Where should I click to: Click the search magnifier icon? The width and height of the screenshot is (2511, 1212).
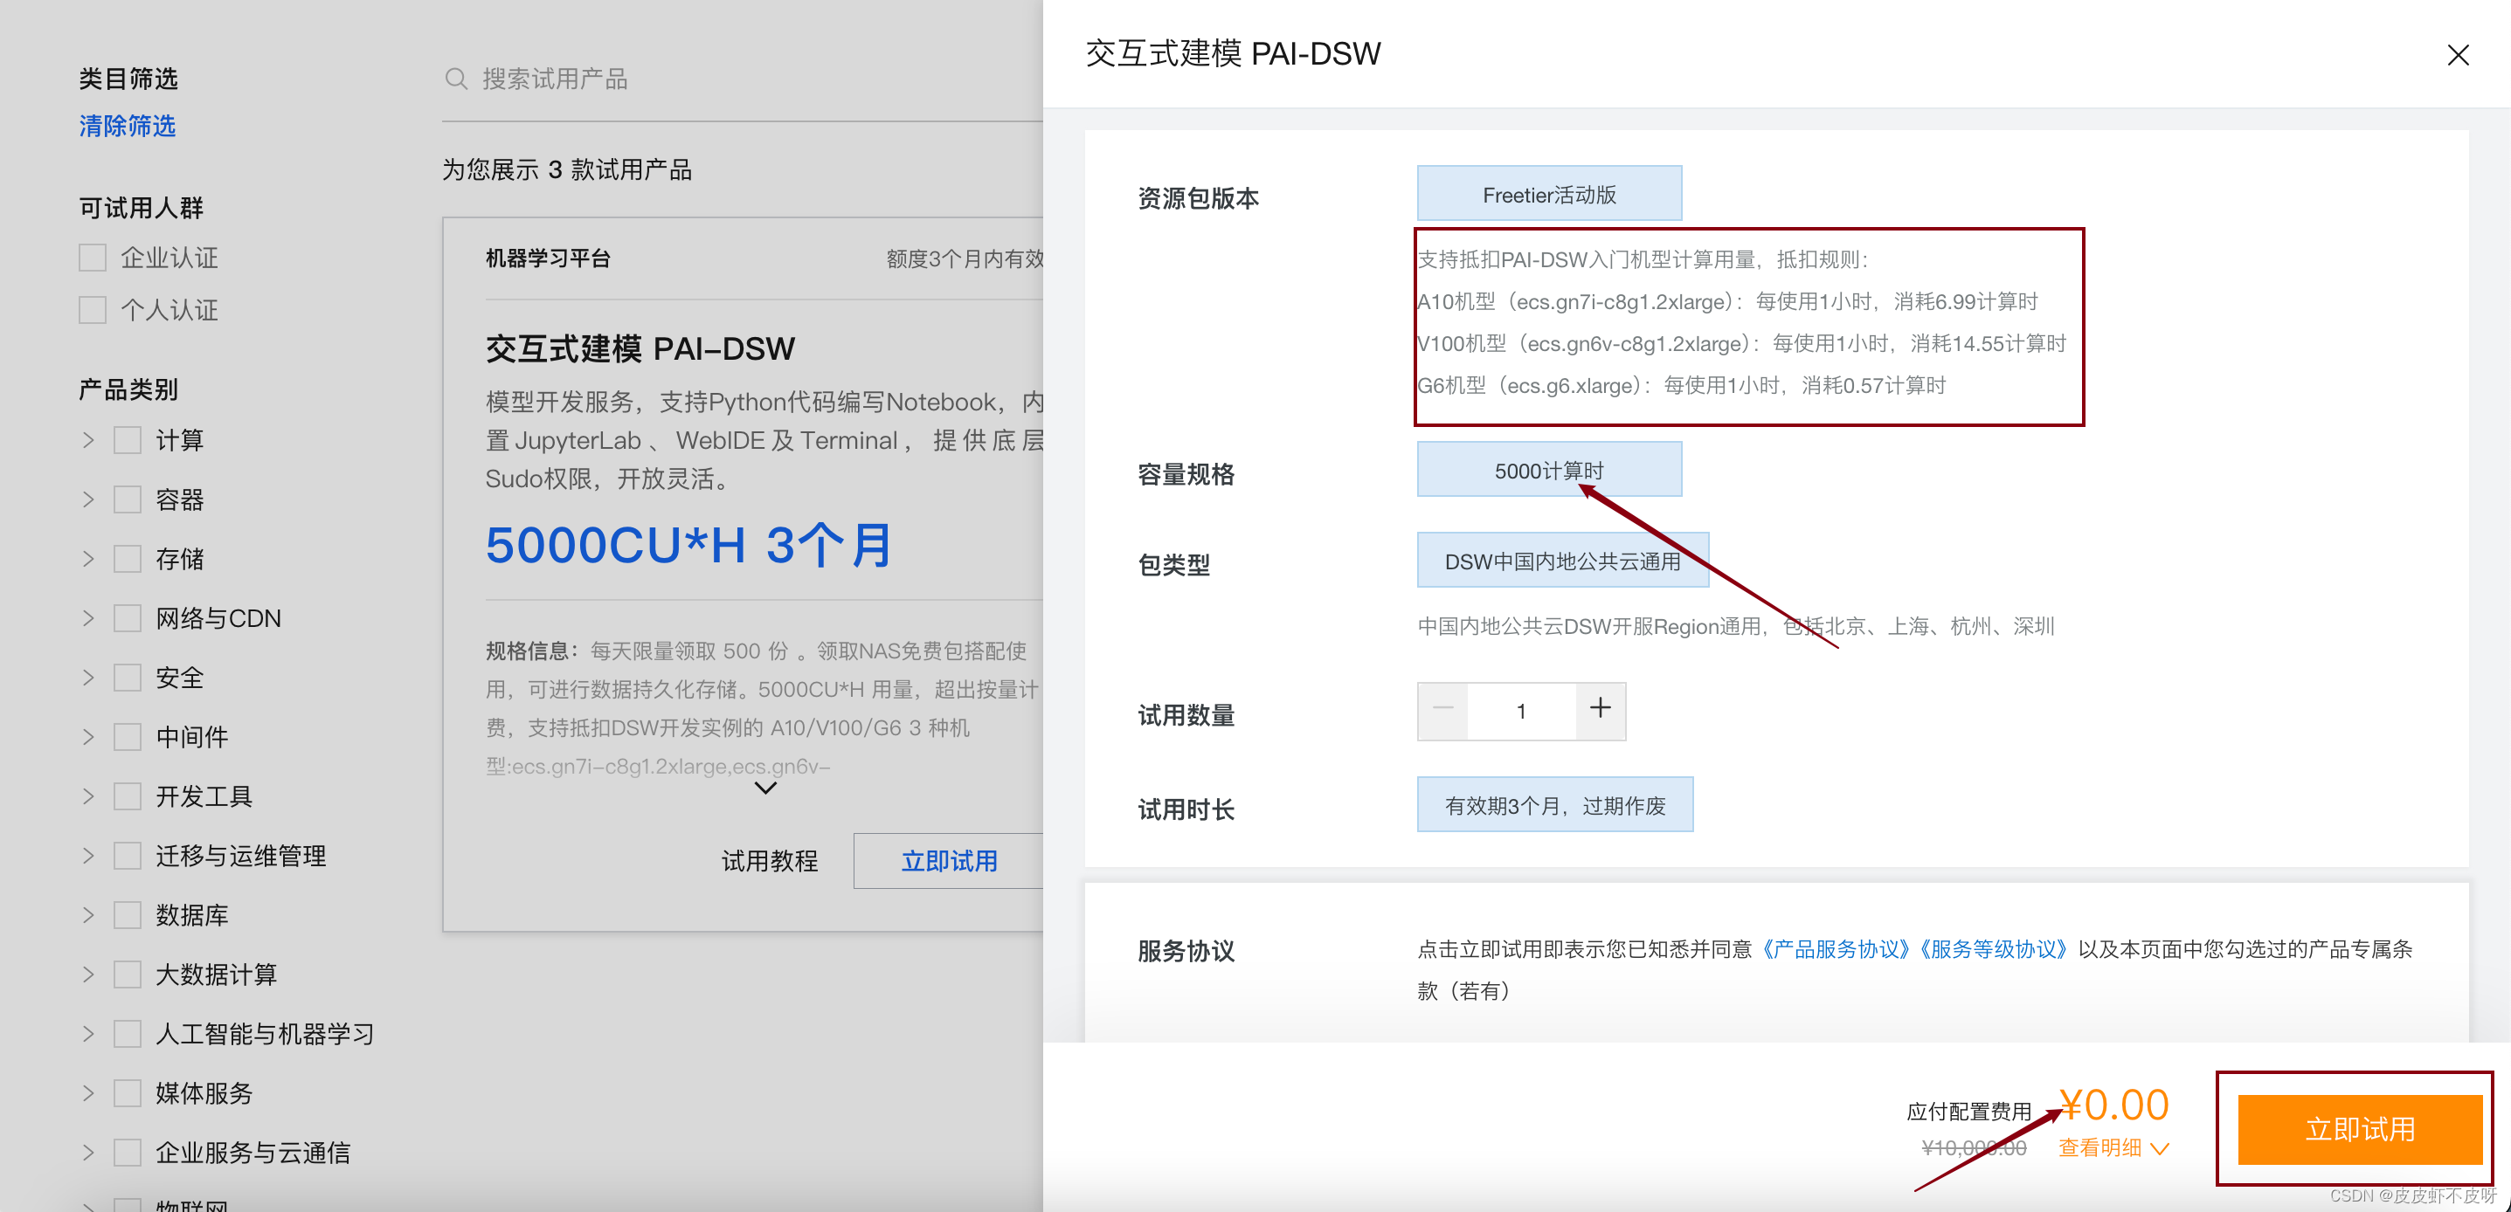point(455,79)
